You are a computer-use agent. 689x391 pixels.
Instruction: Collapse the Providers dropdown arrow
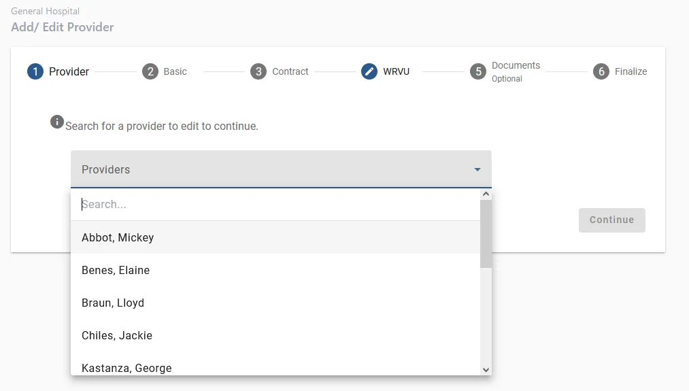[477, 169]
